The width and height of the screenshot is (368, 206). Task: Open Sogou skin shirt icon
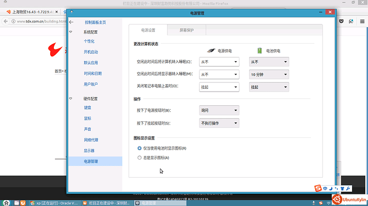click(x=342, y=188)
